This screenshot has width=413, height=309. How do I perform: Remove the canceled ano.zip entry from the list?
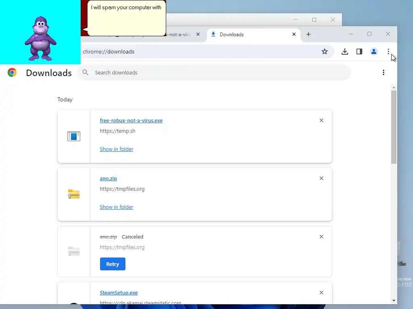pyautogui.click(x=321, y=237)
